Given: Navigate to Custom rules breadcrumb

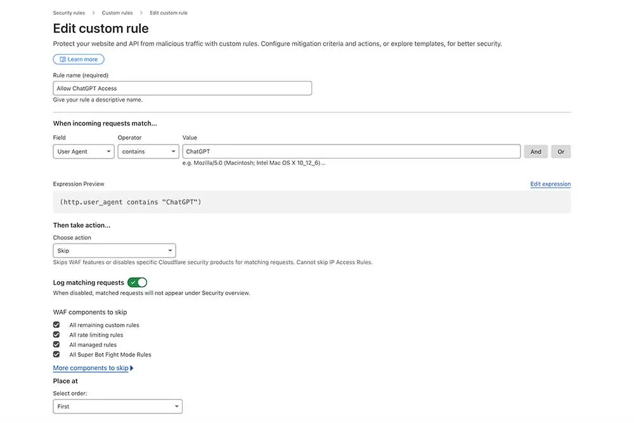Looking at the screenshot, I should coord(117,12).
